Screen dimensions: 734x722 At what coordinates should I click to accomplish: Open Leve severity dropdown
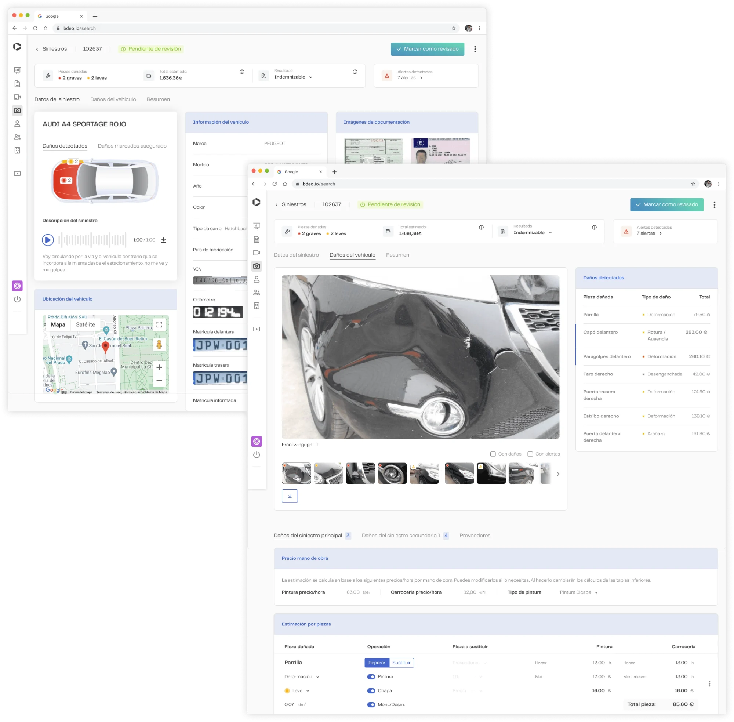pos(297,691)
